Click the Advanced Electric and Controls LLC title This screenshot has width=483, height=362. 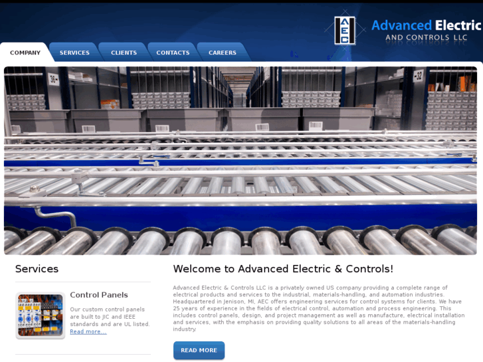pyautogui.click(x=426, y=31)
